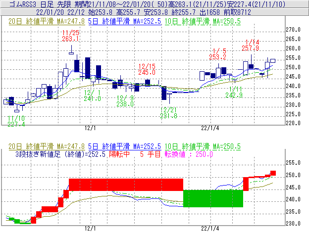
Task: Click the 11/10 227.4 low label
Action: pos(16,121)
